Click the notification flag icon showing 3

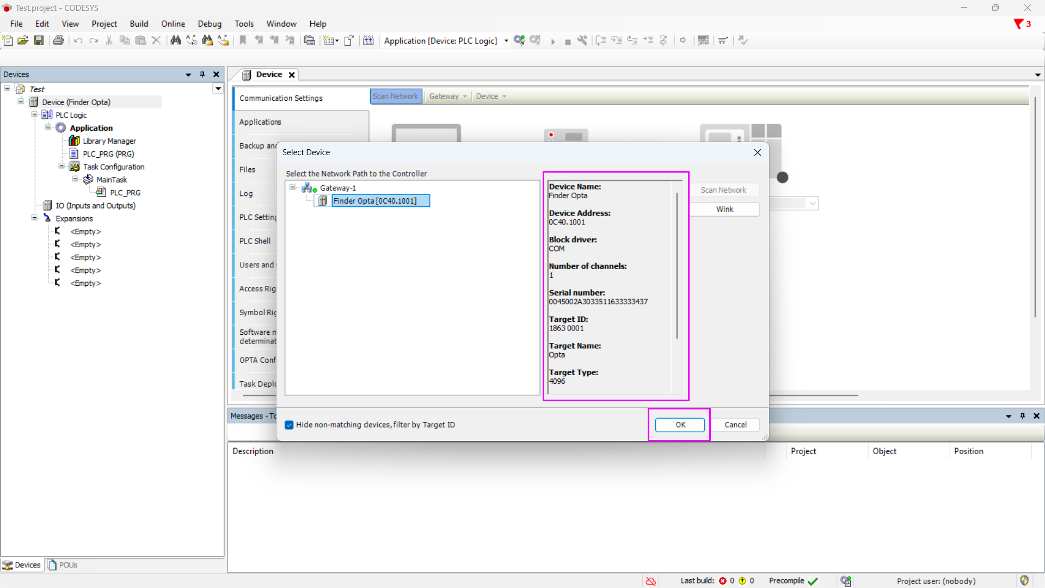[x=1019, y=24]
